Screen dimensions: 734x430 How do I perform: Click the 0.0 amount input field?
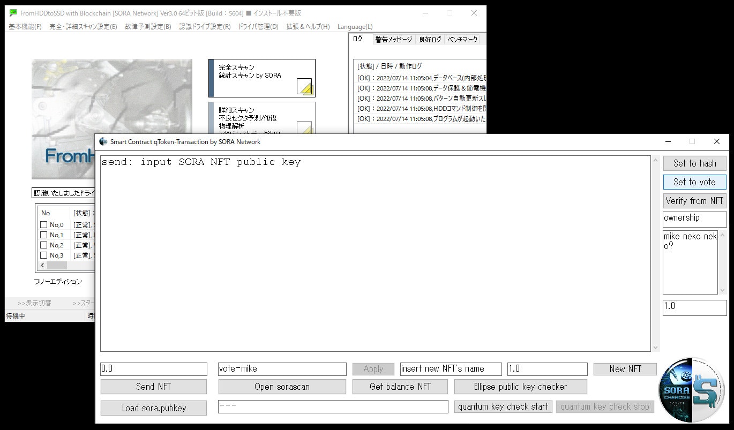[153, 369]
